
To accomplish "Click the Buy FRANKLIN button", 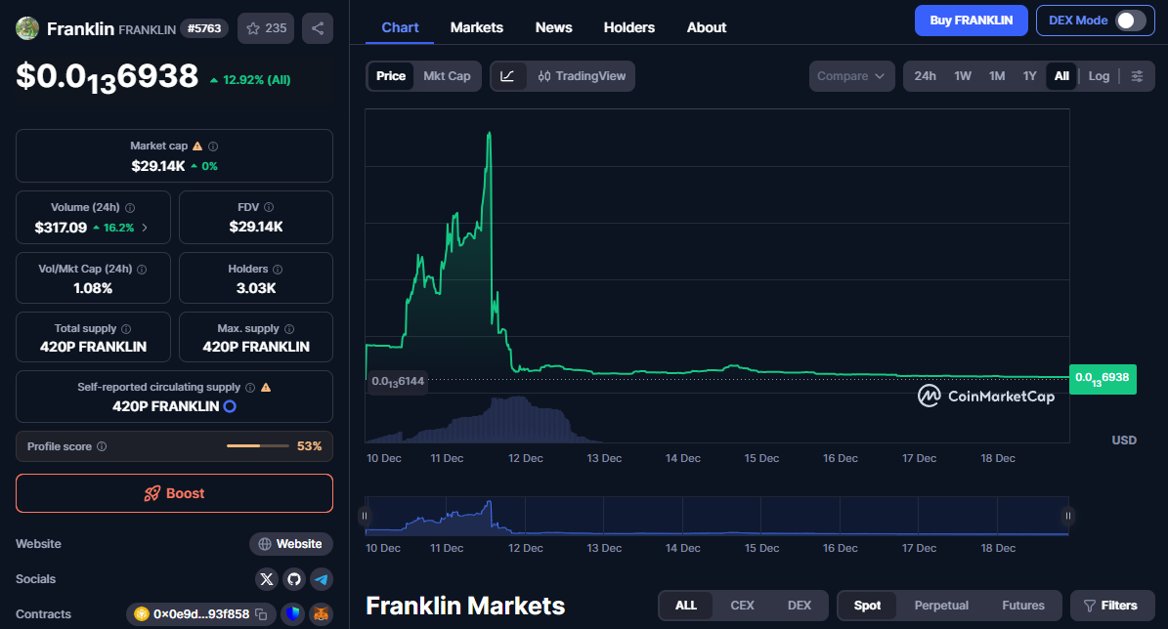I will (971, 21).
